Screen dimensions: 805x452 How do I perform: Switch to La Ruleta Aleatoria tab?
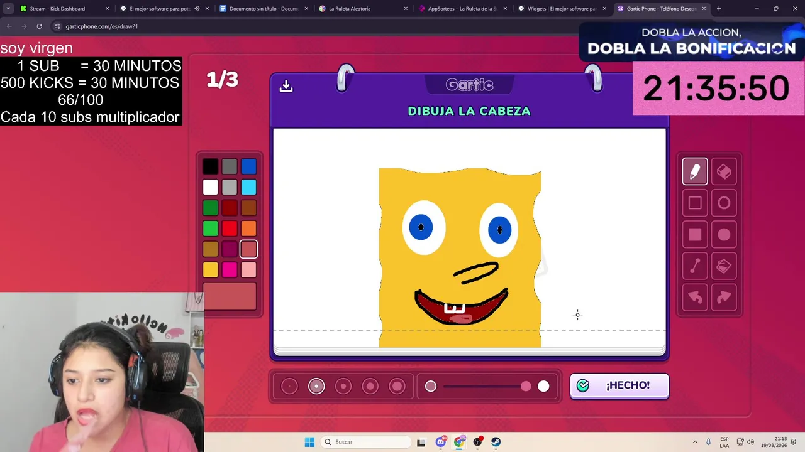pos(363,9)
